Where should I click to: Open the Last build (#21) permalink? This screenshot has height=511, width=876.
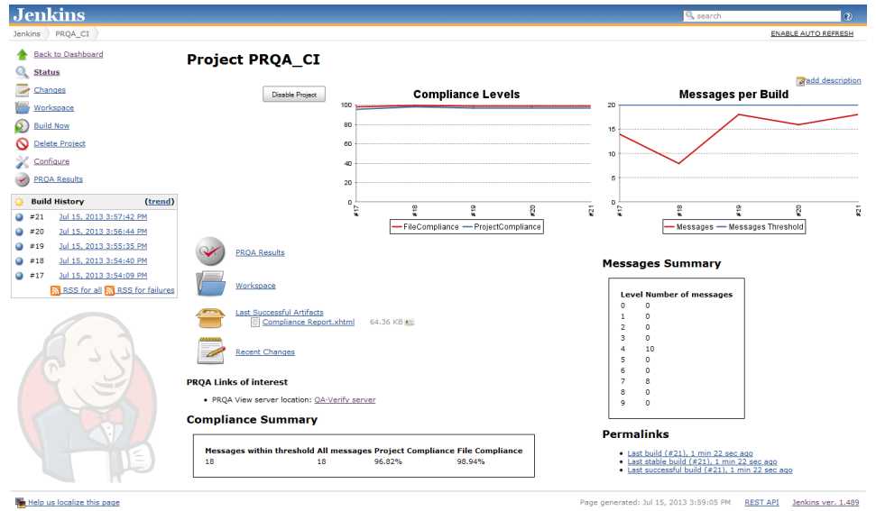tap(690, 453)
